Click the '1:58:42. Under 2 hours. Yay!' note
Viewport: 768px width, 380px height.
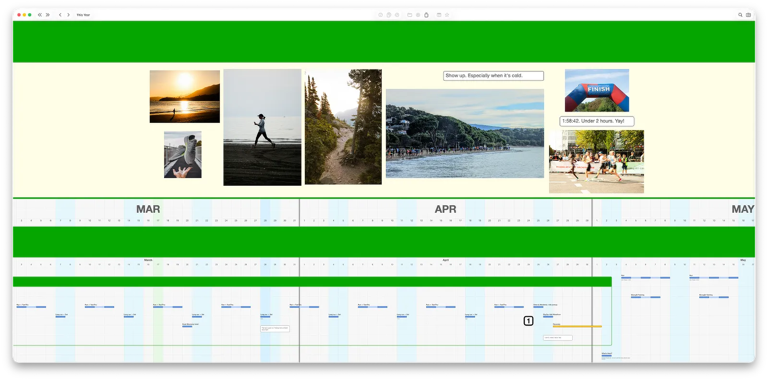(x=597, y=121)
